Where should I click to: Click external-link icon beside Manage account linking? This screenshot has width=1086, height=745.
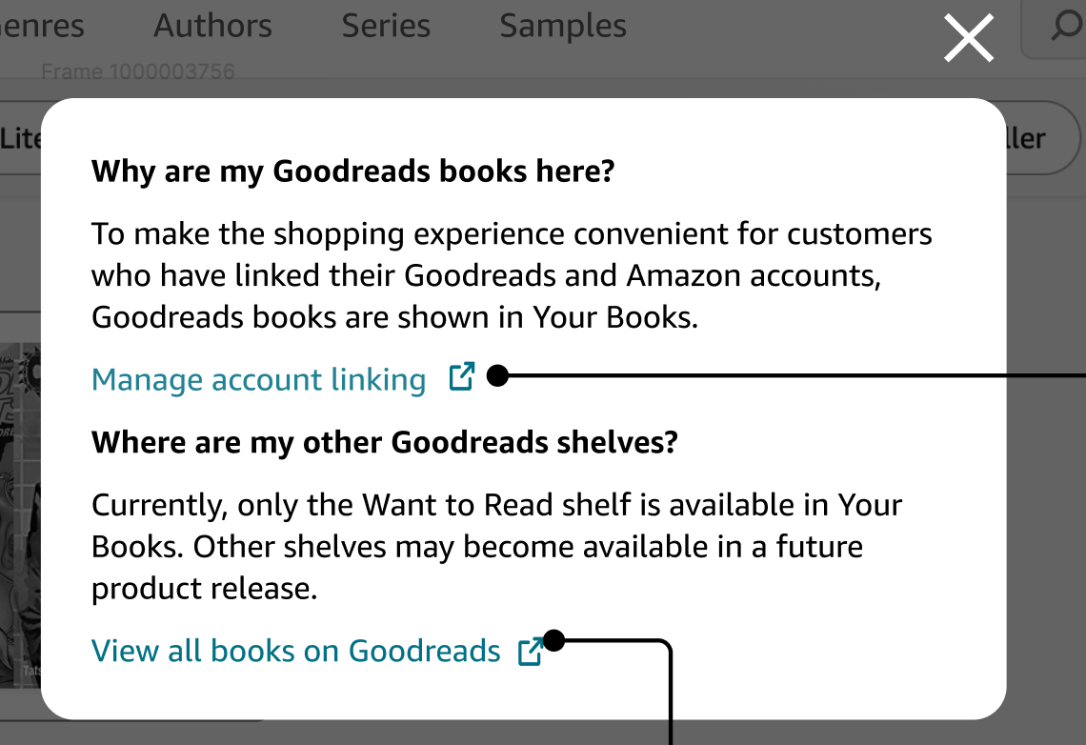click(461, 377)
